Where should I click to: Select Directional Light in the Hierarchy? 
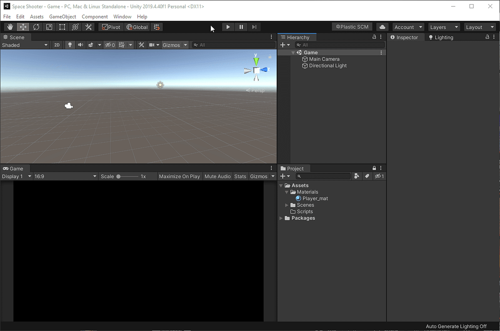coord(328,66)
